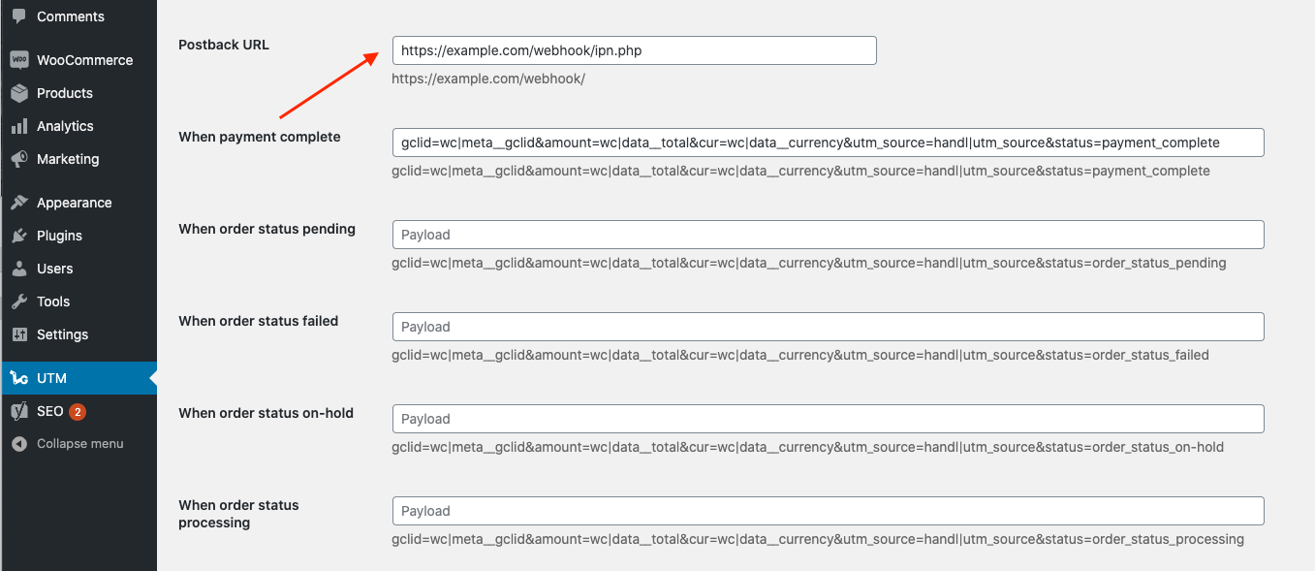1315x571 pixels.
Task: Select the order status failed Payload field
Action: [x=828, y=327]
